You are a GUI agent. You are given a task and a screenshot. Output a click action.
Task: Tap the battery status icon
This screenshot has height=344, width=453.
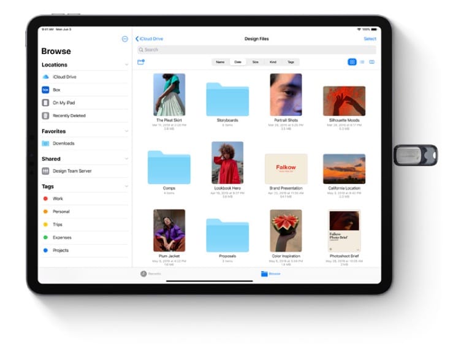click(374, 29)
